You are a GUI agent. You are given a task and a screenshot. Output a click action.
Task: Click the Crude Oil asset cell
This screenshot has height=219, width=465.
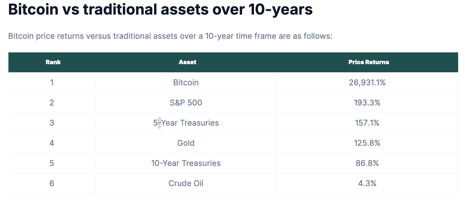[x=186, y=183]
